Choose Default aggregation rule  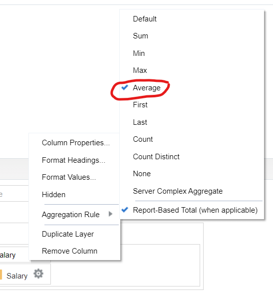click(x=145, y=19)
